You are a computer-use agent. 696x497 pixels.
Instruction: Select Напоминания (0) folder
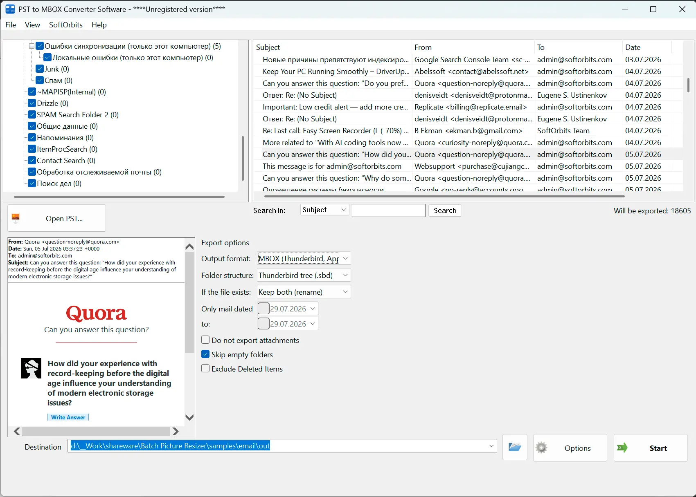(x=65, y=138)
